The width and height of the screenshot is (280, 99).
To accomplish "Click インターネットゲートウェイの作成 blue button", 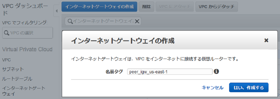I will [x=100, y=7].
